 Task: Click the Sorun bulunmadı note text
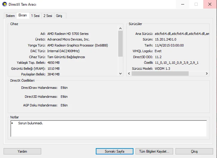(x=30, y=123)
